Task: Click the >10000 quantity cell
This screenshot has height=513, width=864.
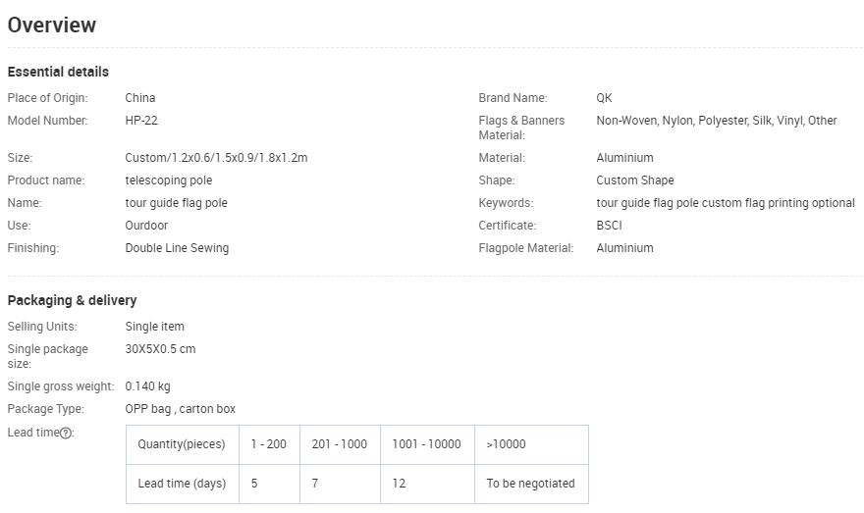Action: click(x=507, y=444)
